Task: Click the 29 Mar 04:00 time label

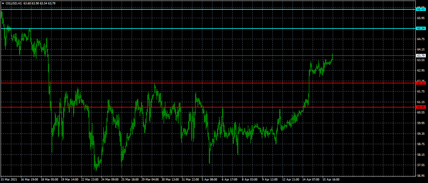Action: coord(150,180)
